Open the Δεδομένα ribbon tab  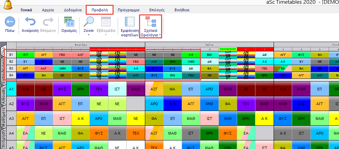pos(73,10)
